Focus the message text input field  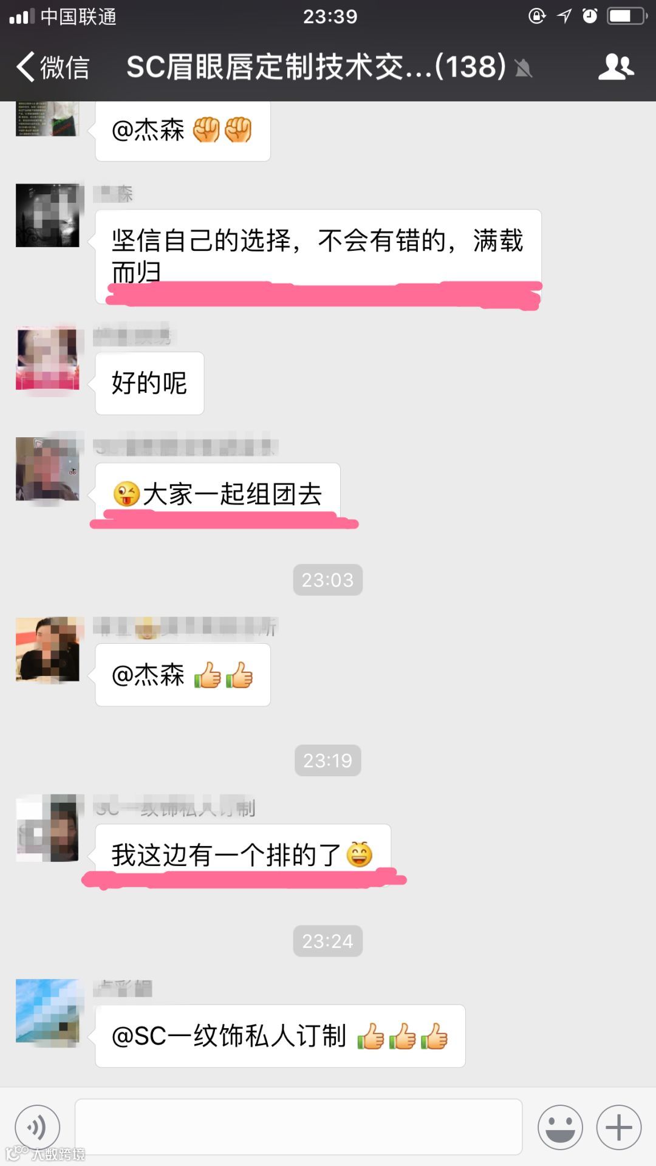point(298,1127)
